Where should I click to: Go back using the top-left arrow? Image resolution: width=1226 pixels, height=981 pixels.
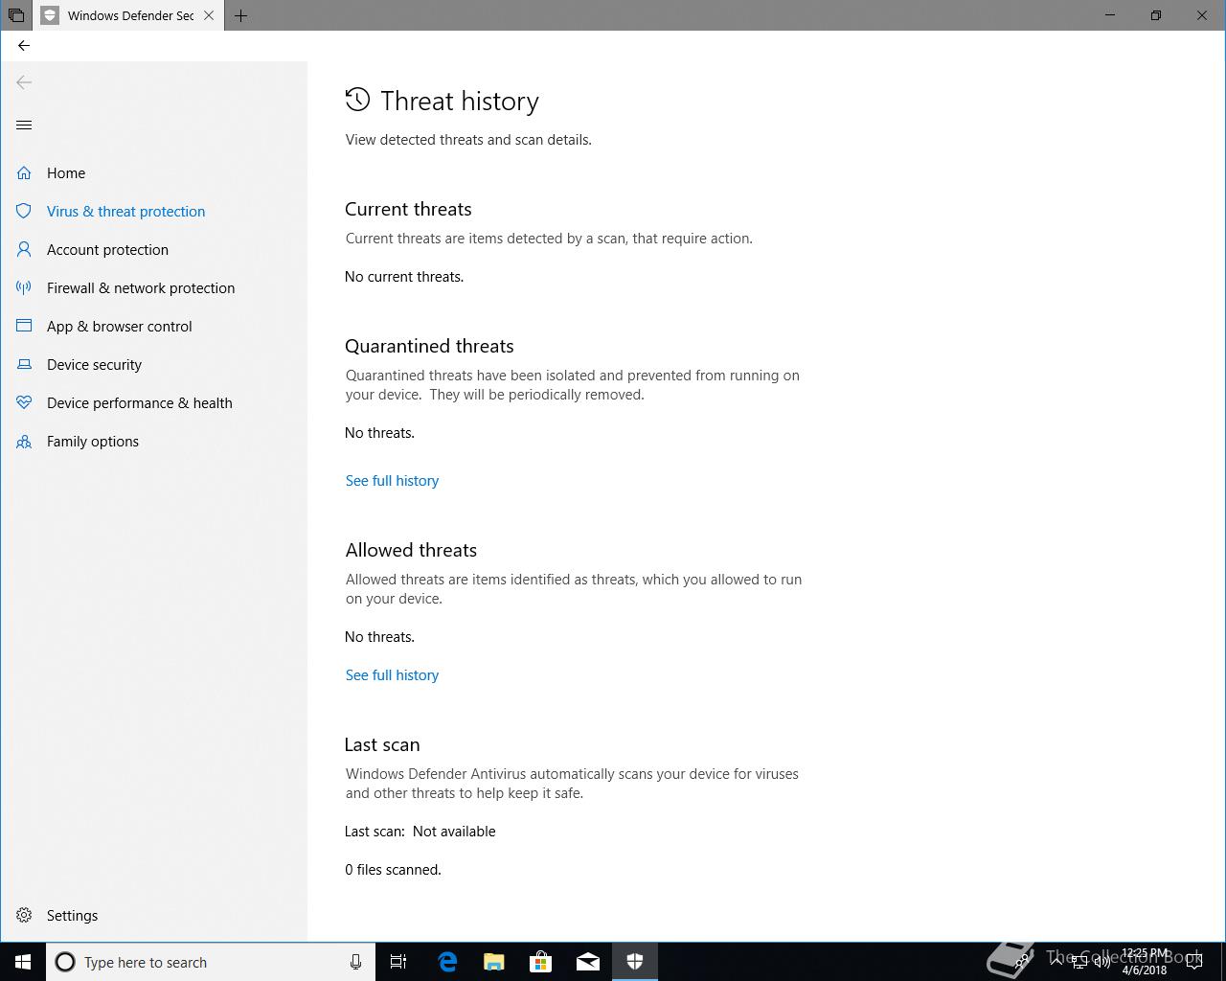tap(24, 45)
